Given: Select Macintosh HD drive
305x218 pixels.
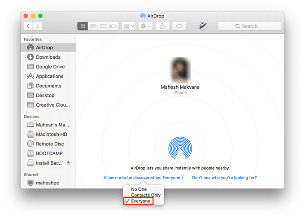Looking at the screenshot, I should point(48,134).
